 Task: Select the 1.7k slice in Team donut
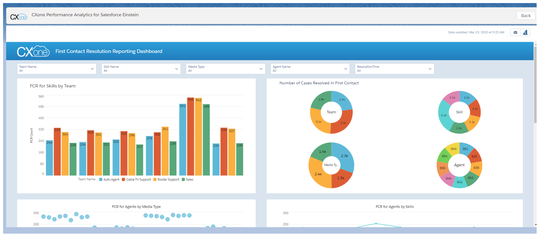pos(342,100)
